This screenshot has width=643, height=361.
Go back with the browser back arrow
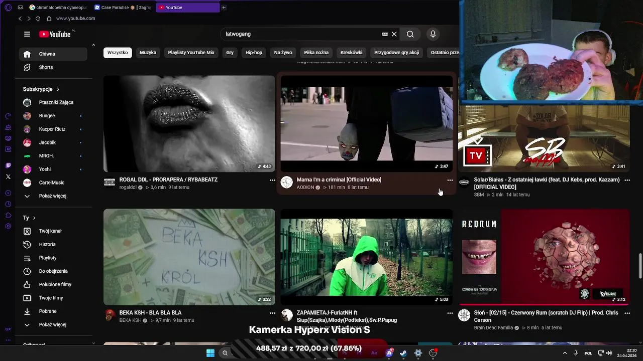[20, 19]
